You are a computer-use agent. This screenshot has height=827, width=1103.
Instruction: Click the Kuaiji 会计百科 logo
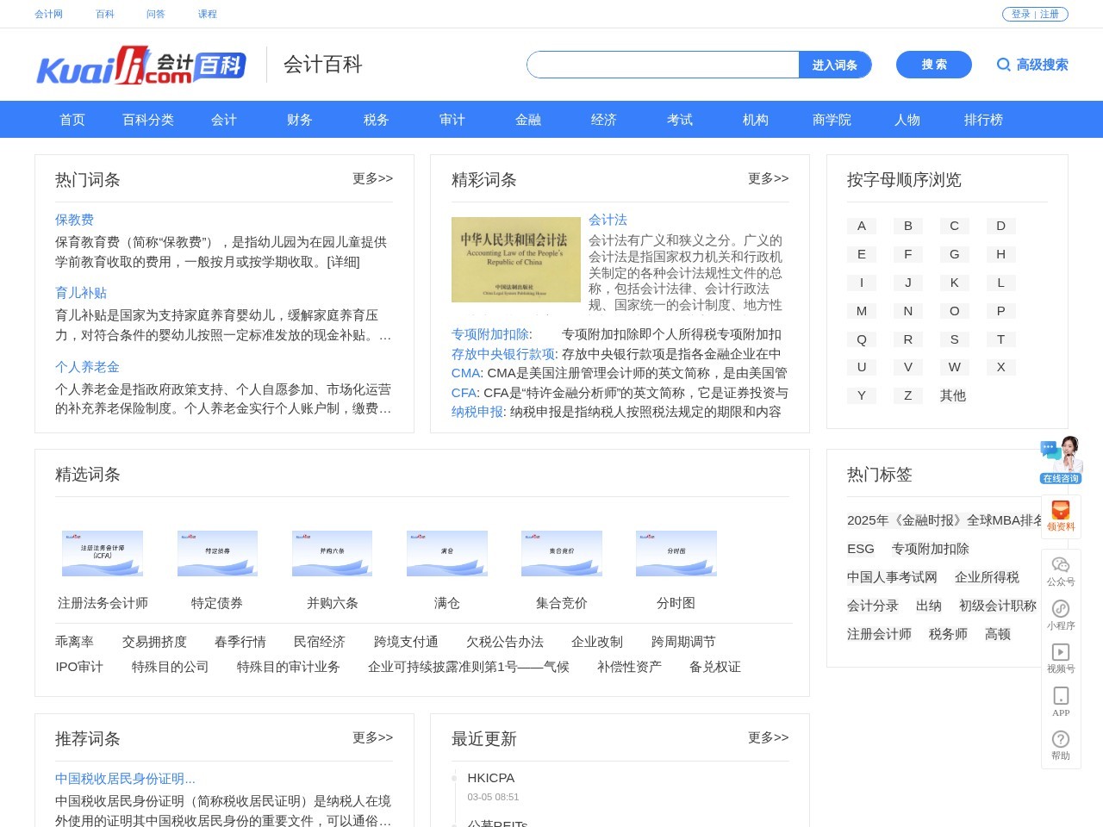point(140,65)
